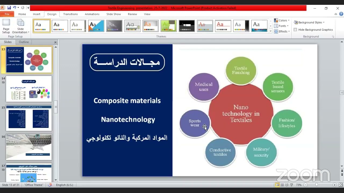Open the File tab
This screenshot has height=193, width=344.
pyautogui.click(x=7, y=14)
